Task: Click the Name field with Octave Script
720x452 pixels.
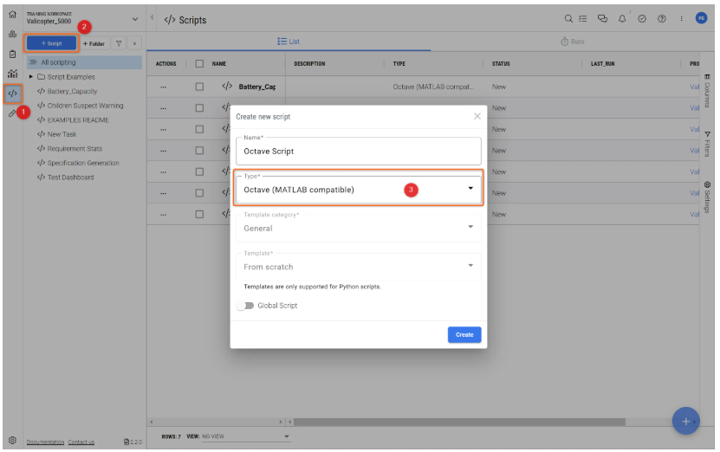Action: [x=358, y=151]
